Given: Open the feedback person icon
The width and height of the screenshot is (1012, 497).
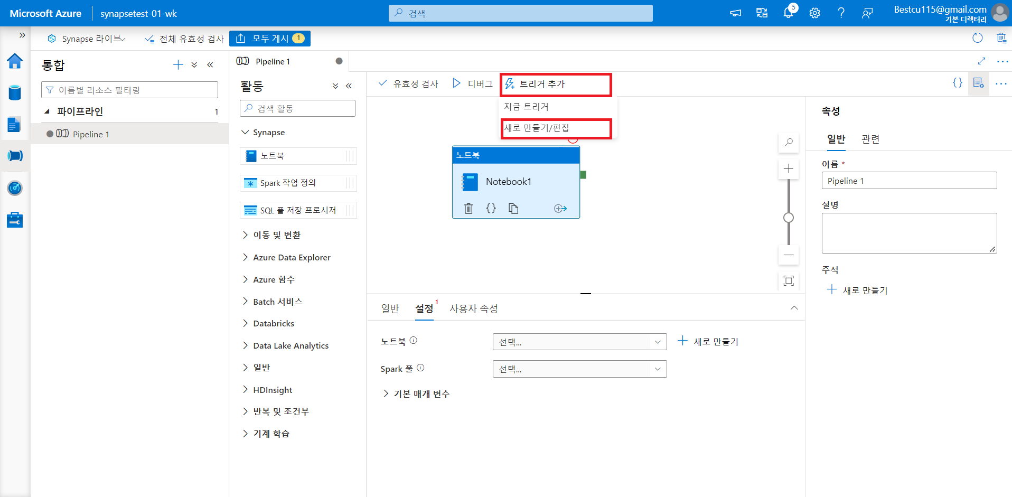Looking at the screenshot, I should [x=867, y=13].
